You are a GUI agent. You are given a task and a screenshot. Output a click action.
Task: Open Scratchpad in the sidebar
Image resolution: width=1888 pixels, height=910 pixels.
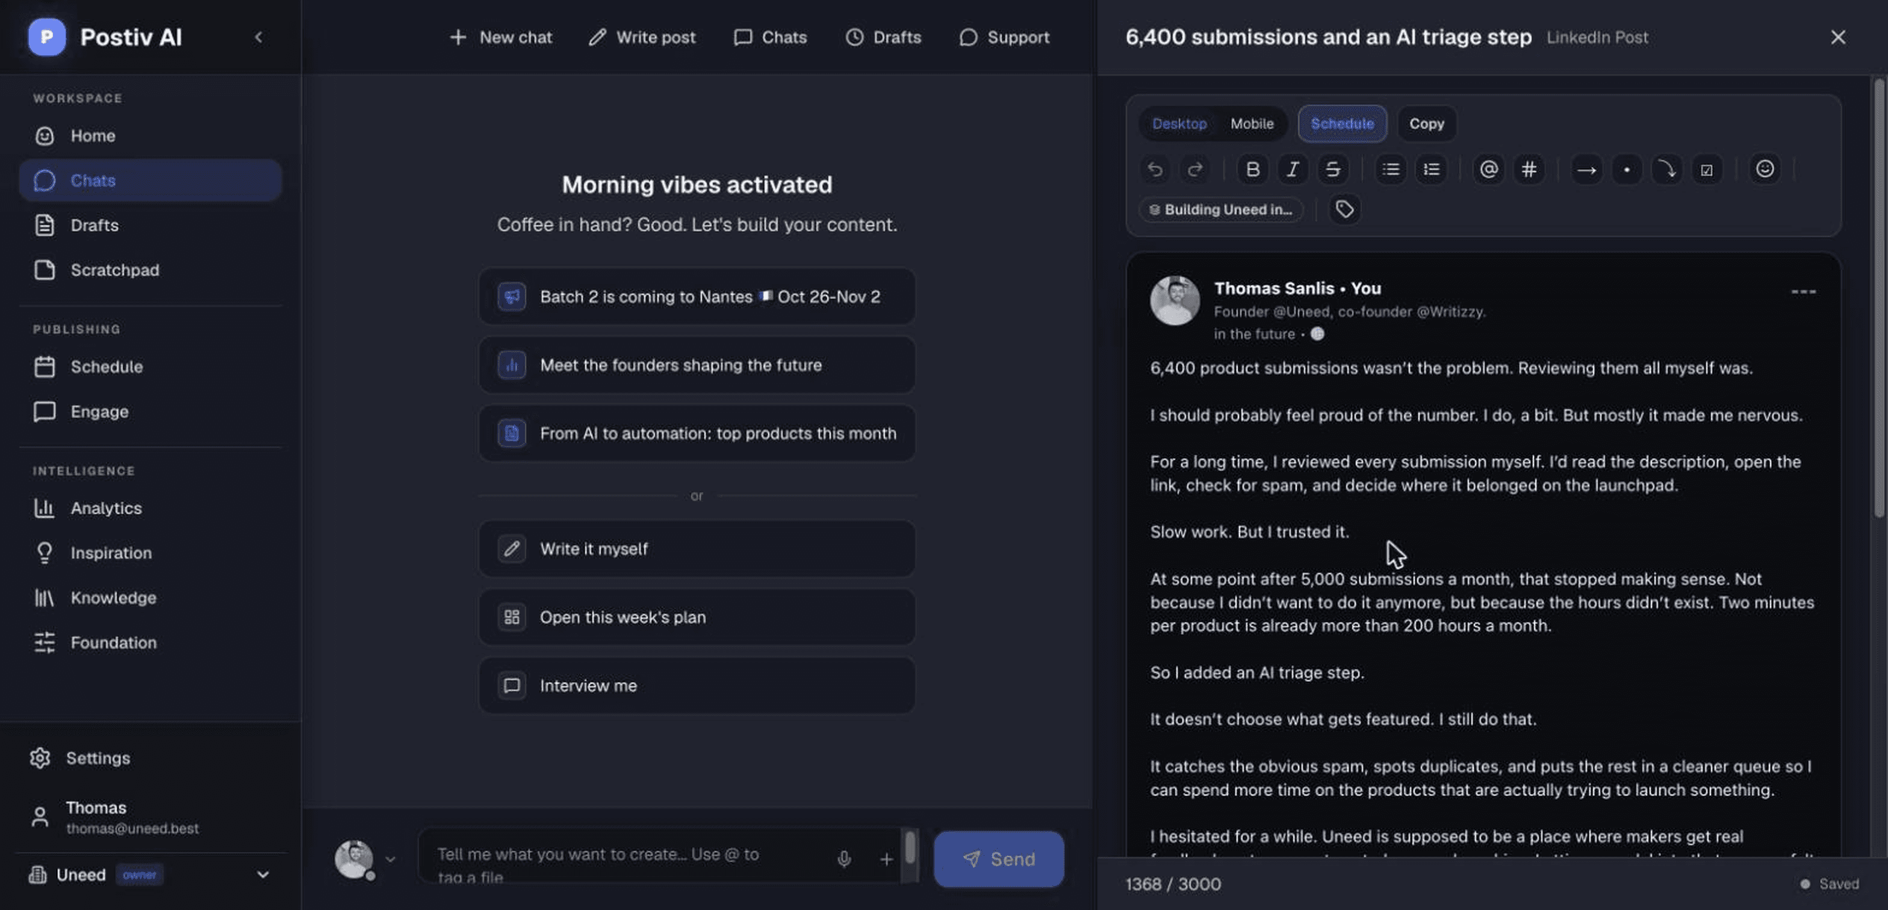(151, 270)
